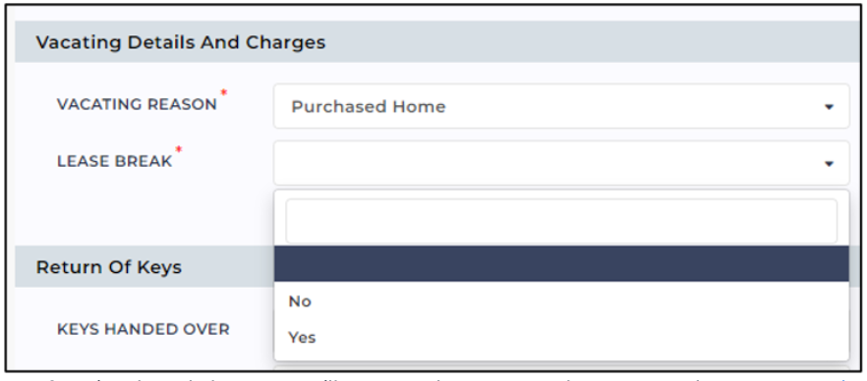Click the KEYS HANDED OVER label
Image resolution: width=867 pixels, height=381 pixels.
[x=144, y=330]
